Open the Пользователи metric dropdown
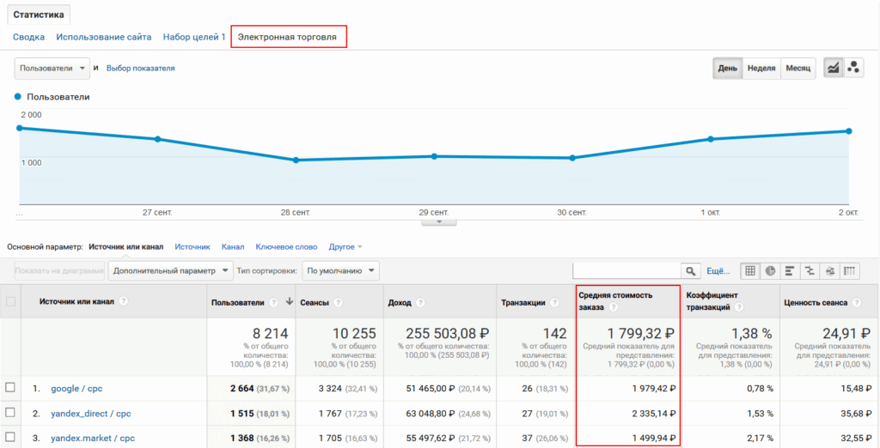Viewport: 880px width, 448px height. 52,68
